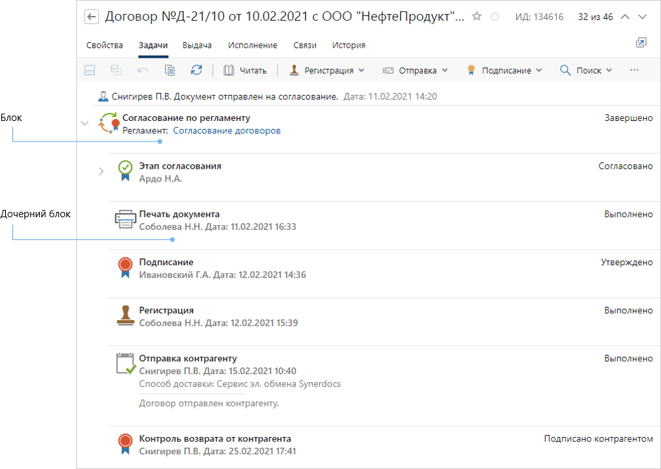Switch to the Свойства tab
The width and height of the screenshot is (661, 469).
[x=105, y=45]
